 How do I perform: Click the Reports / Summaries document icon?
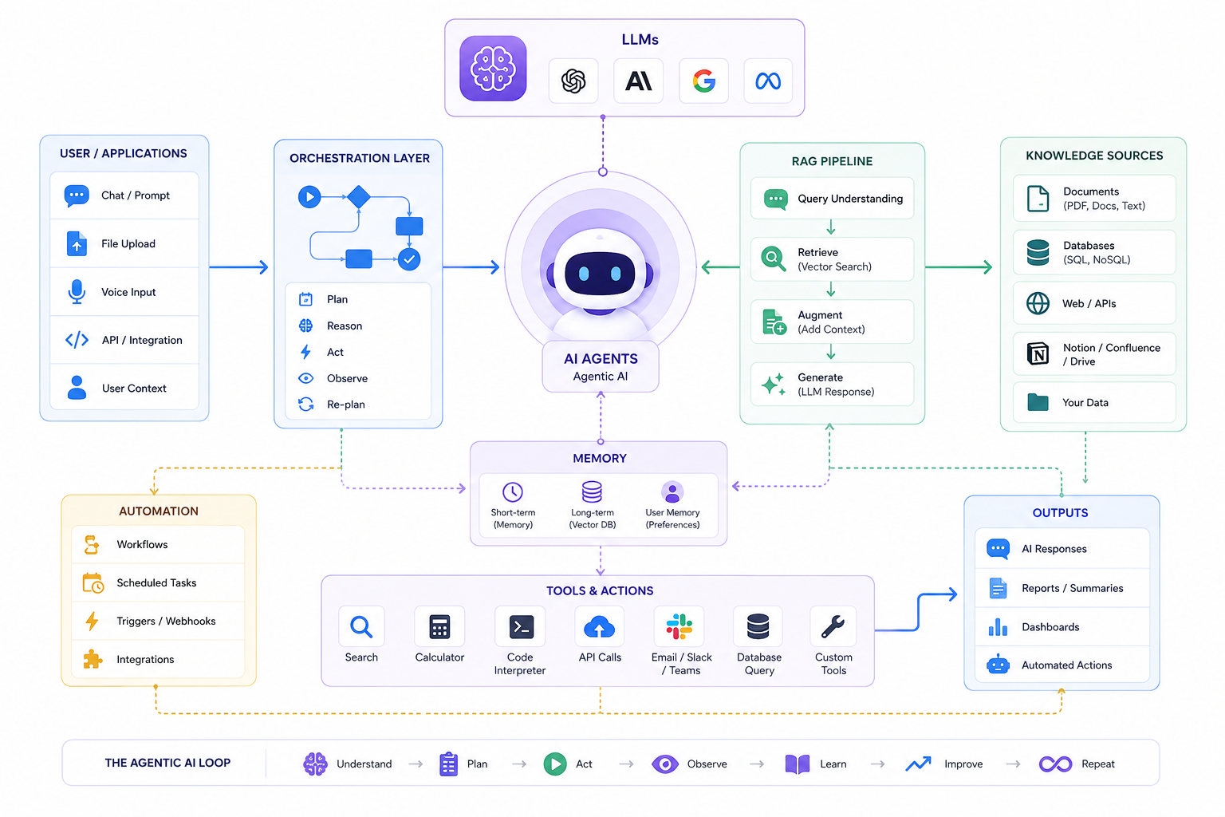point(998,588)
